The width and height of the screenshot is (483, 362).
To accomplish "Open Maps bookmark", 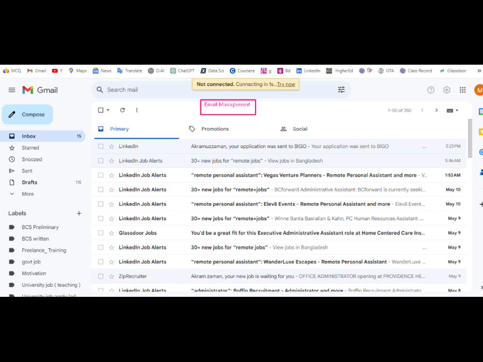I will tap(78, 71).
